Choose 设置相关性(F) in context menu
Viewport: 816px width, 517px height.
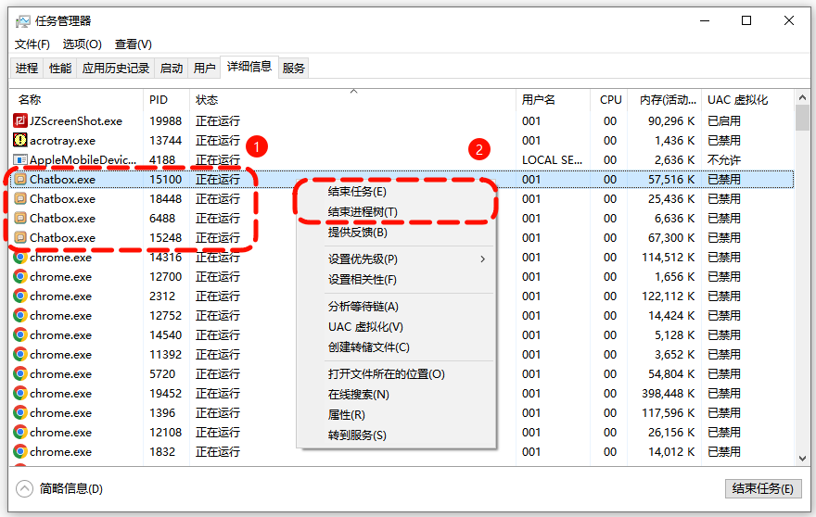pyautogui.click(x=363, y=279)
